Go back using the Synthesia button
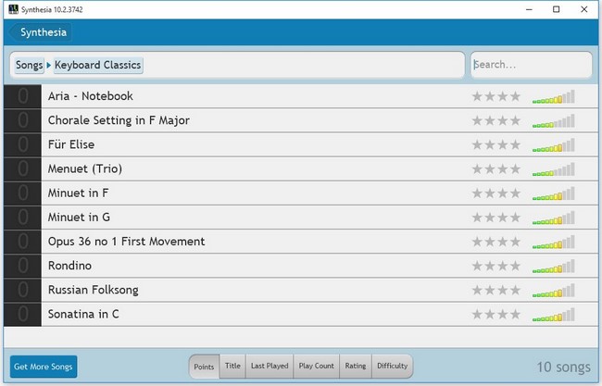 (x=41, y=32)
